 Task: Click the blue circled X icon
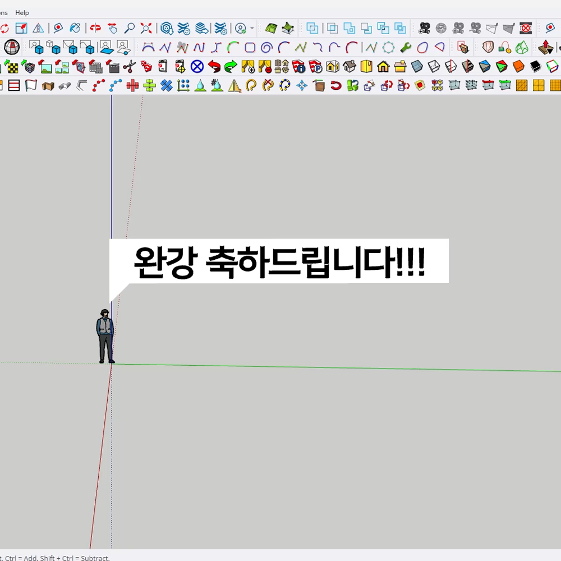click(x=197, y=67)
